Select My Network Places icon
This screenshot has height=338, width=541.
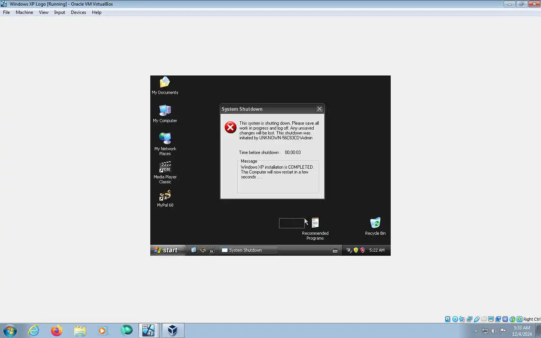pyautogui.click(x=165, y=144)
